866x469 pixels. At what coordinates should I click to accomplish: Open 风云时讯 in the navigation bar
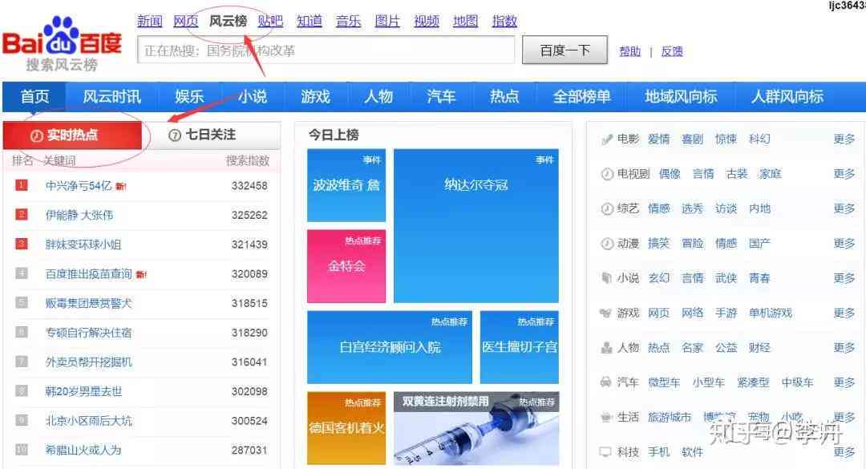112,97
